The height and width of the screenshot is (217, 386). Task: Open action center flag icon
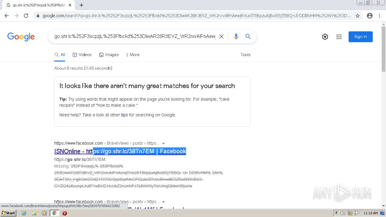point(357,213)
